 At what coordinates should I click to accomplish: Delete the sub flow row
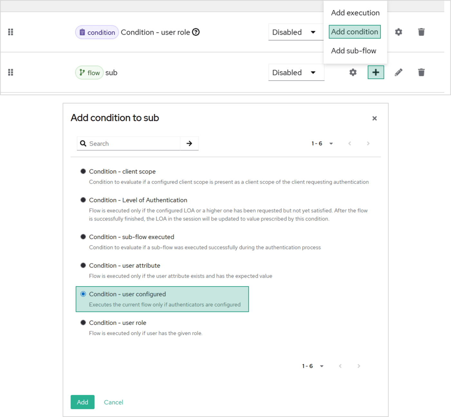421,72
